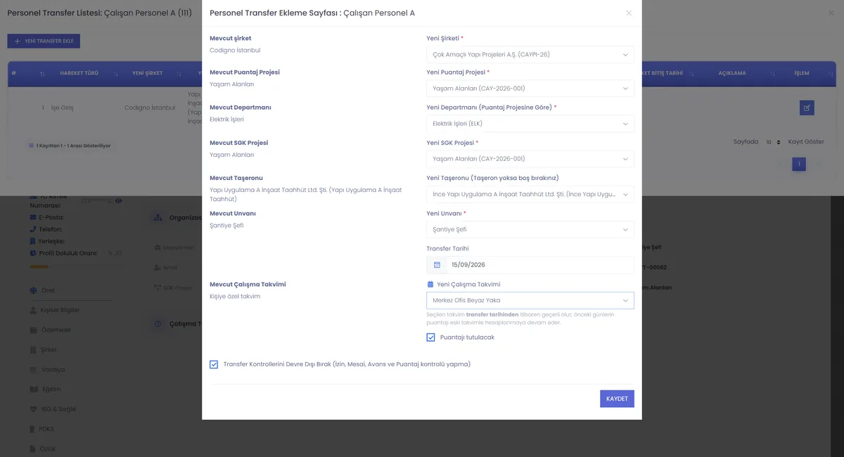Screen dimensions: 844x457
Task: Click the globe icon beside Özet
Action: (34, 290)
